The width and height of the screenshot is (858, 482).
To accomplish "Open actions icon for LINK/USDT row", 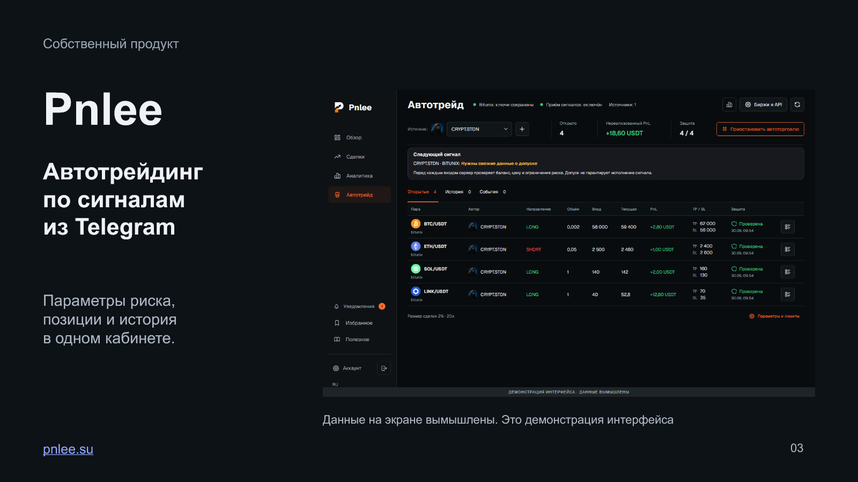I will (x=788, y=295).
